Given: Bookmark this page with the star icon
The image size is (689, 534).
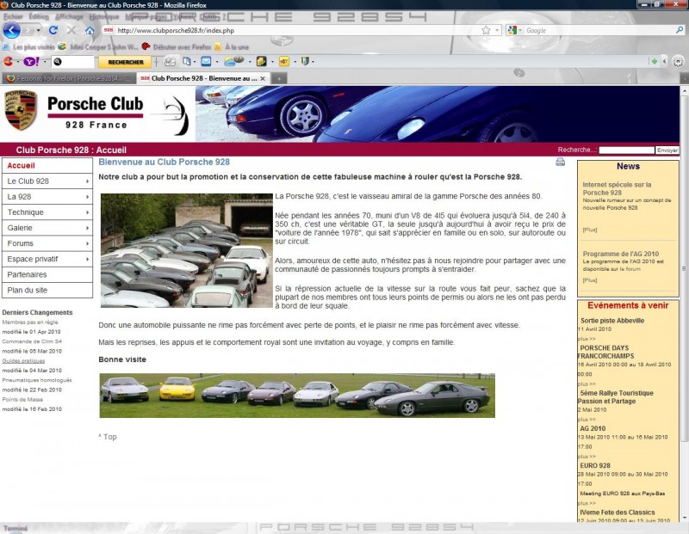Looking at the screenshot, I should point(486,30).
